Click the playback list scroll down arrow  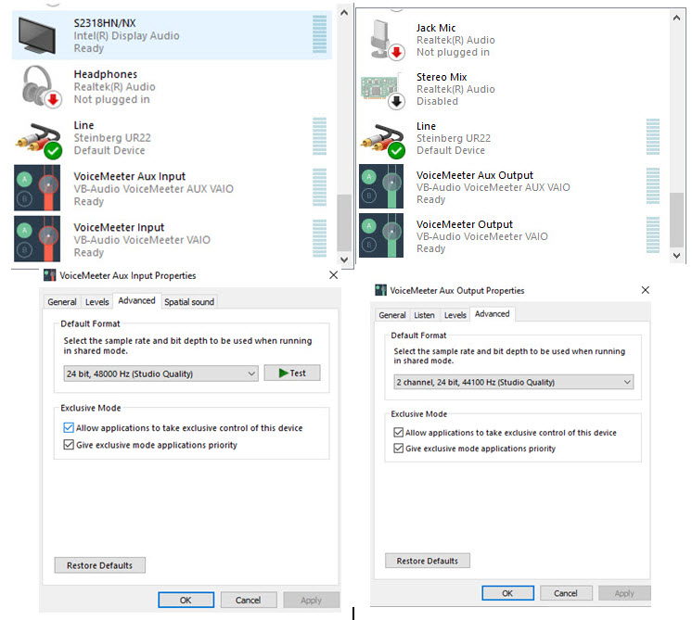(x=344, y=259)
